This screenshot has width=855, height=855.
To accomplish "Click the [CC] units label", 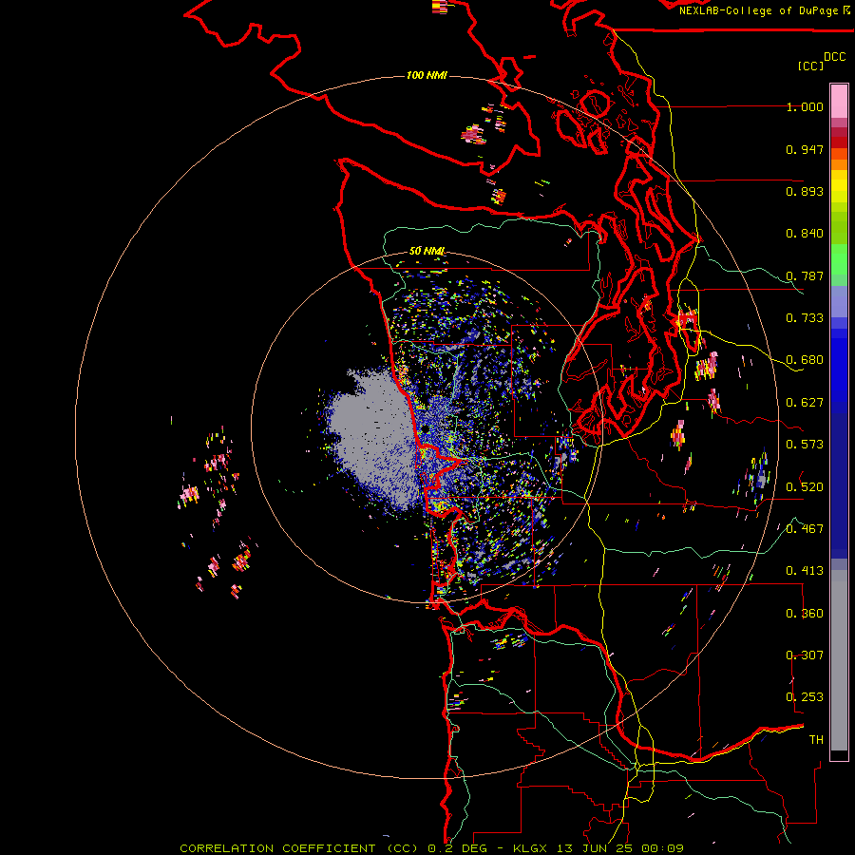I will click(809, 66).
